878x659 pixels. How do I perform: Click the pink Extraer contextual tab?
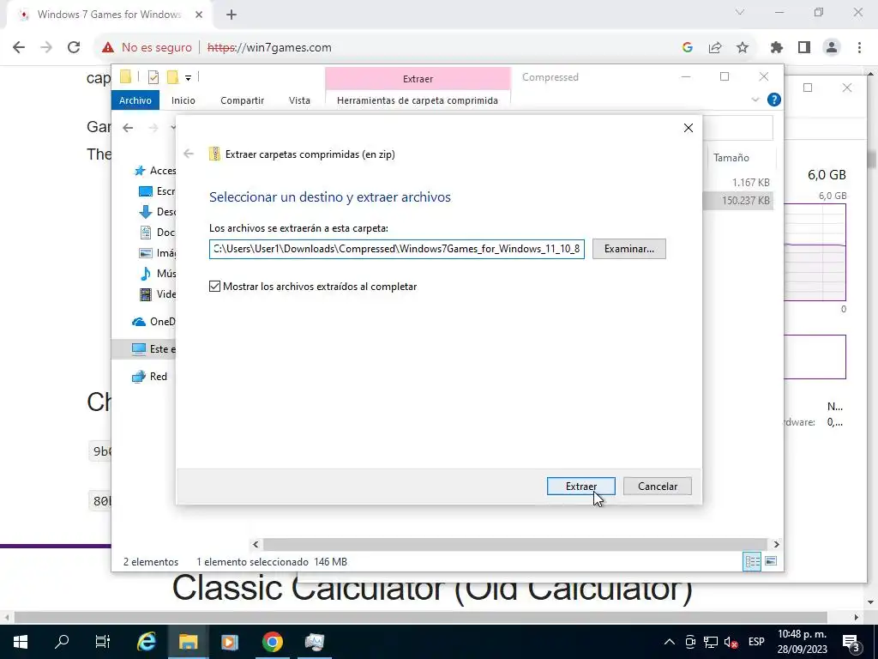point(418,79)
